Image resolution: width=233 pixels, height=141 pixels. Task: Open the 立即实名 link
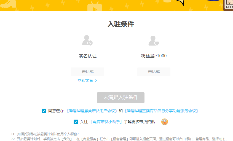tap(85, 80)
